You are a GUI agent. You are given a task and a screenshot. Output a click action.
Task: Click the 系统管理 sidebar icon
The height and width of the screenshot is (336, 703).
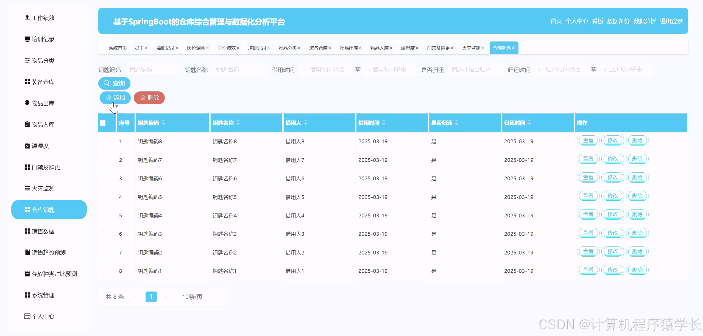(27, 295)
